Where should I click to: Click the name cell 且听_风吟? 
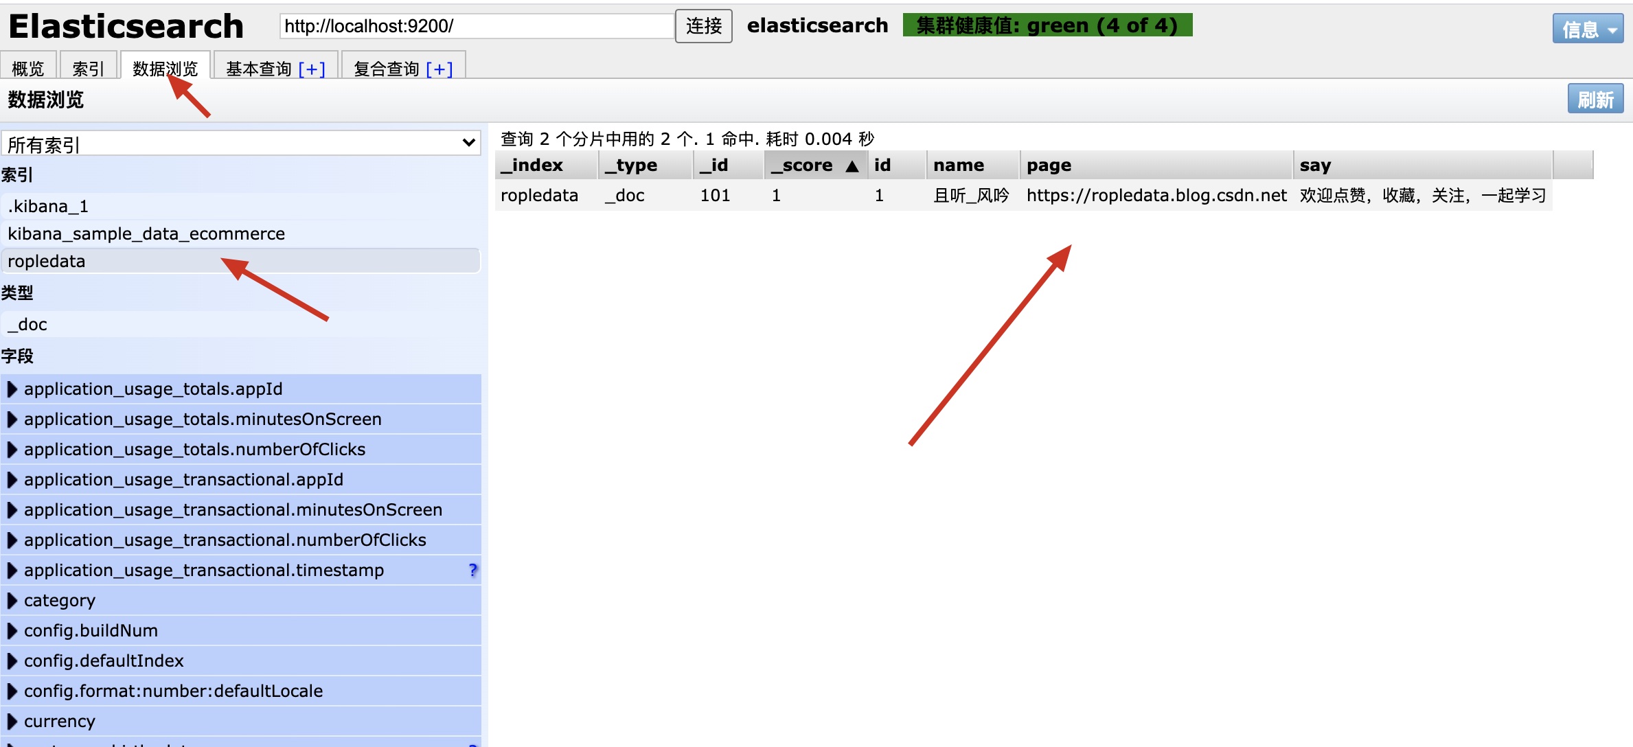click(974, 195)
